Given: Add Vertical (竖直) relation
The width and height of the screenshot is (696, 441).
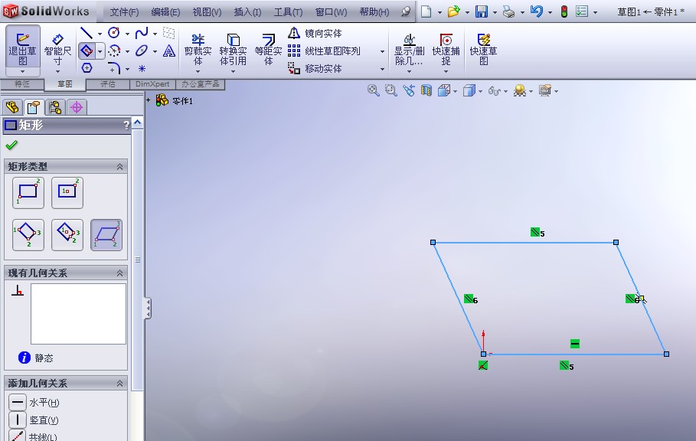Looking at the screenshot, I should pyautogui.click(x=34, y=420).
